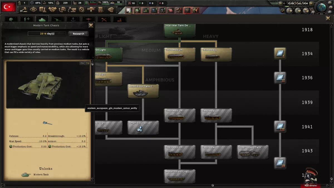The height and width of the screenshot is (188, 334).
Task: Select the armor upgrade II node
Action: pyautogui.click(x=280, y=78)
